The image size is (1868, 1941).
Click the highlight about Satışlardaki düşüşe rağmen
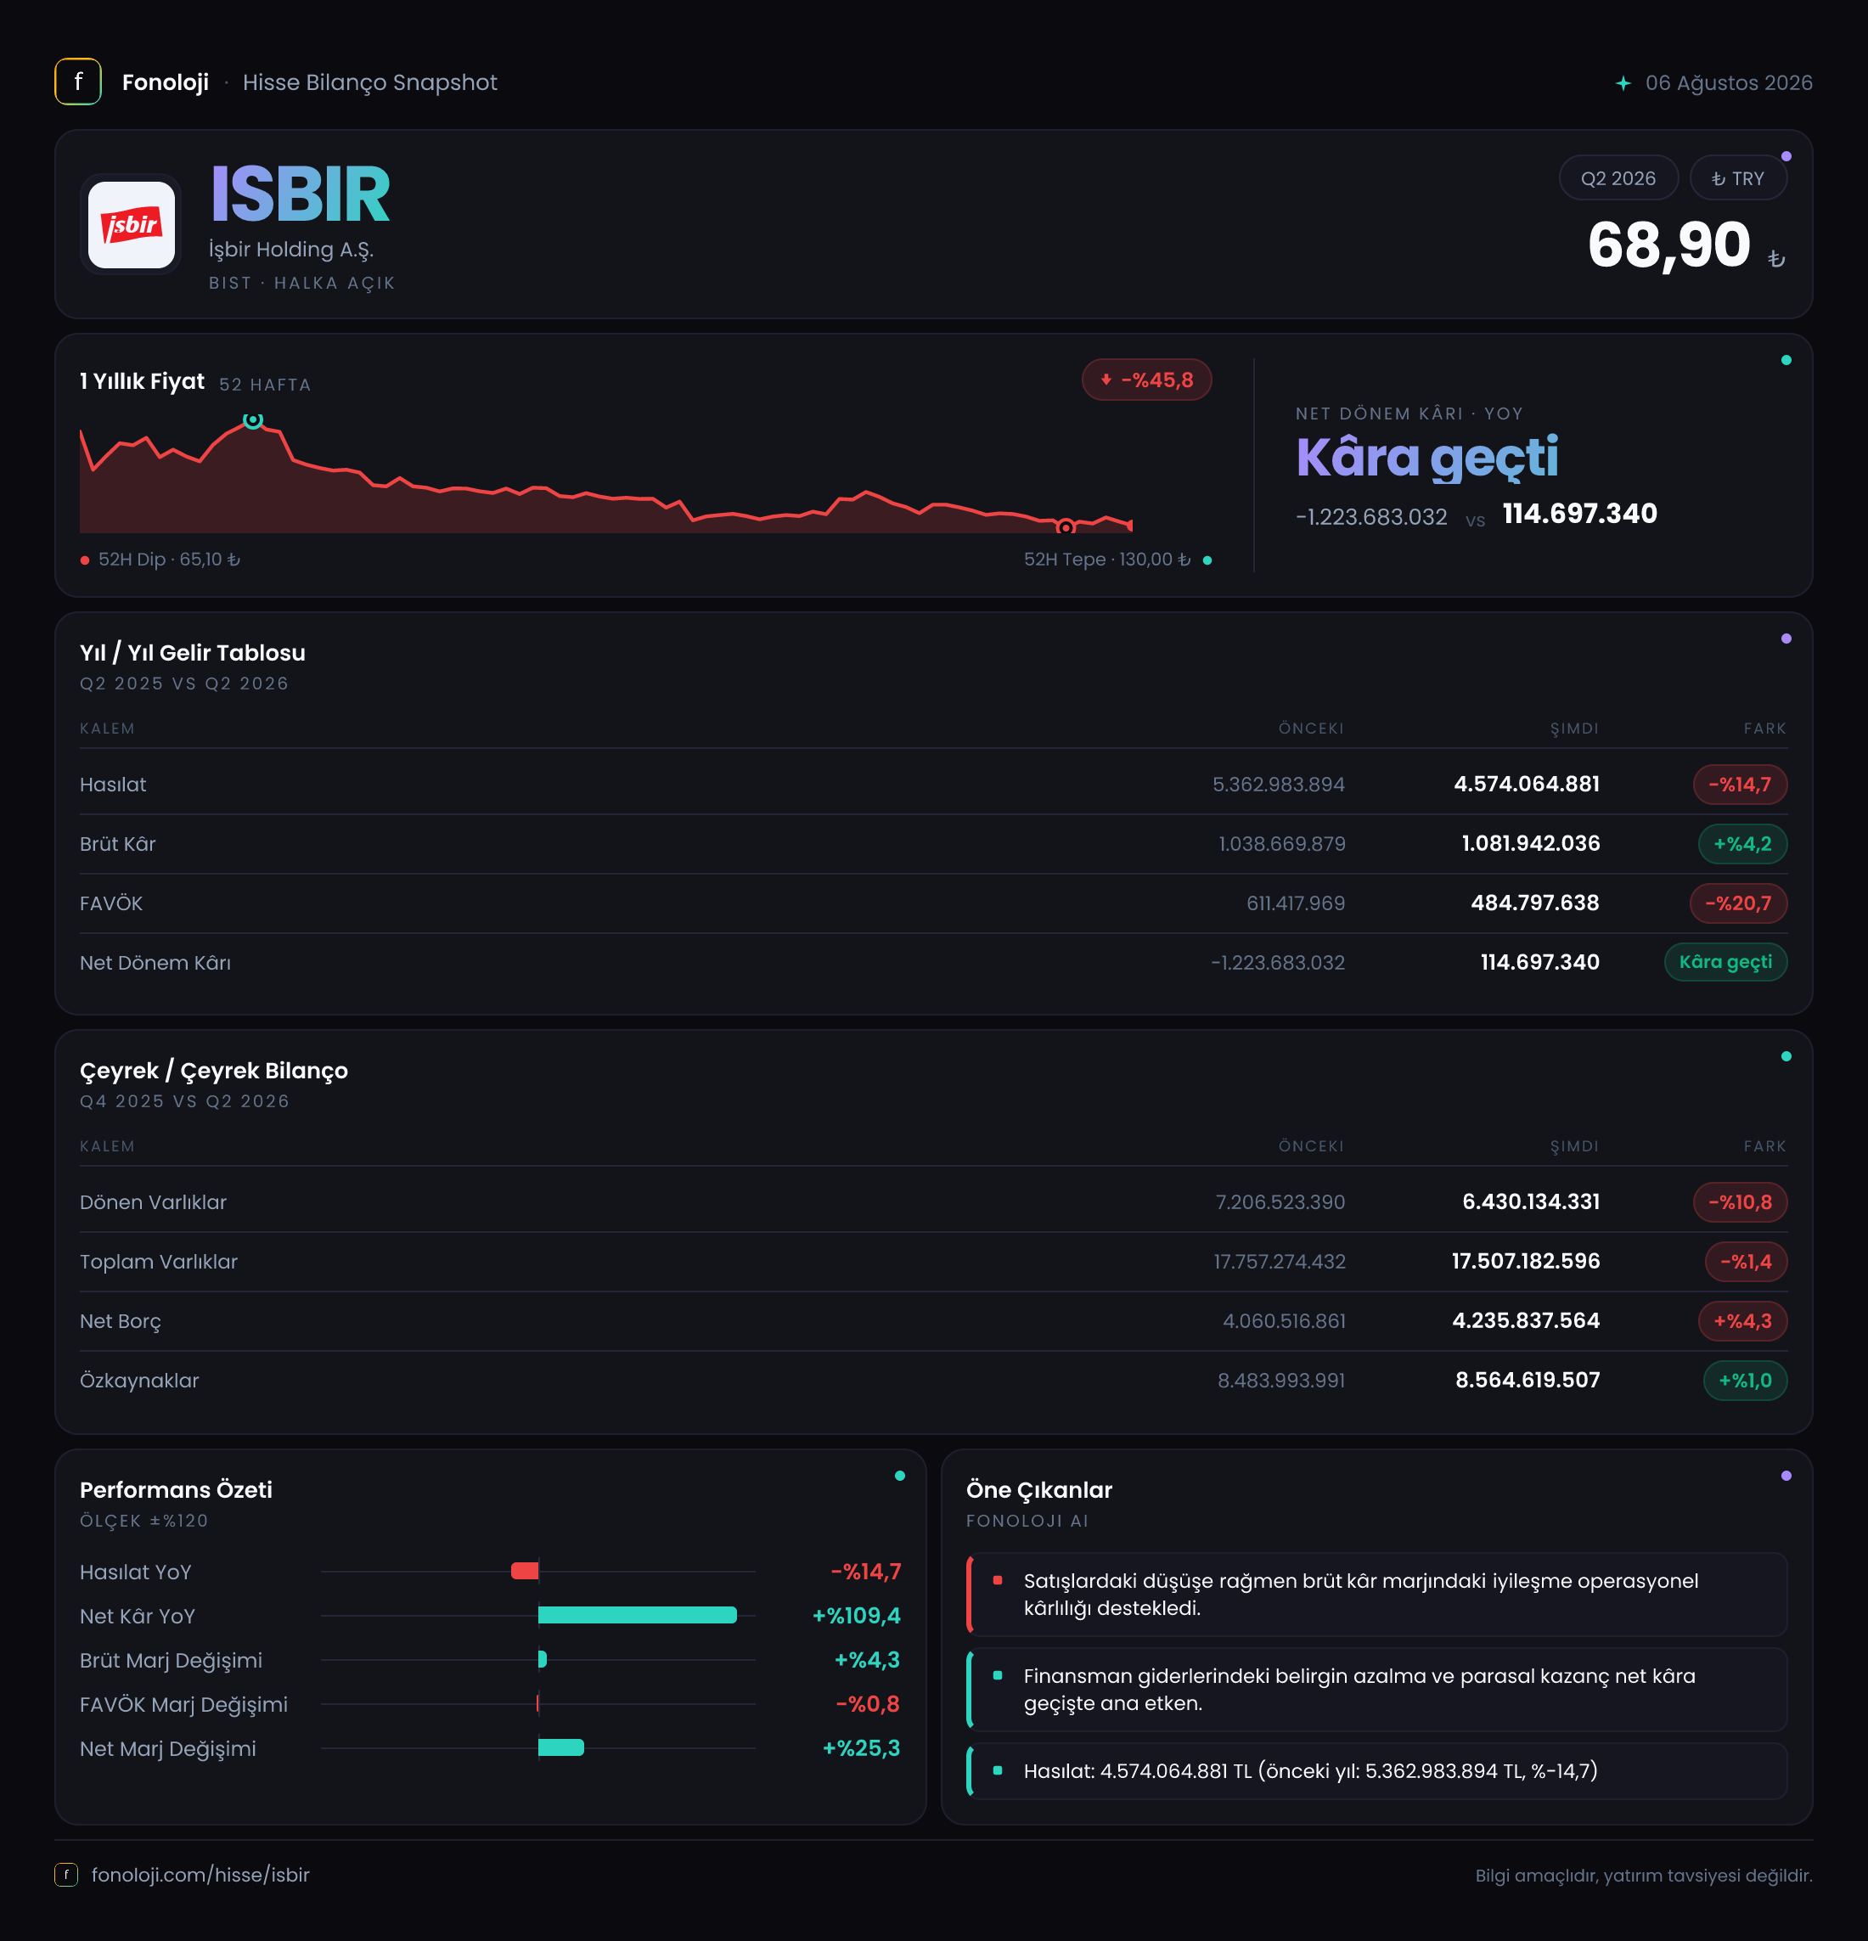pyautogui.click(x=1376, y=1595)
